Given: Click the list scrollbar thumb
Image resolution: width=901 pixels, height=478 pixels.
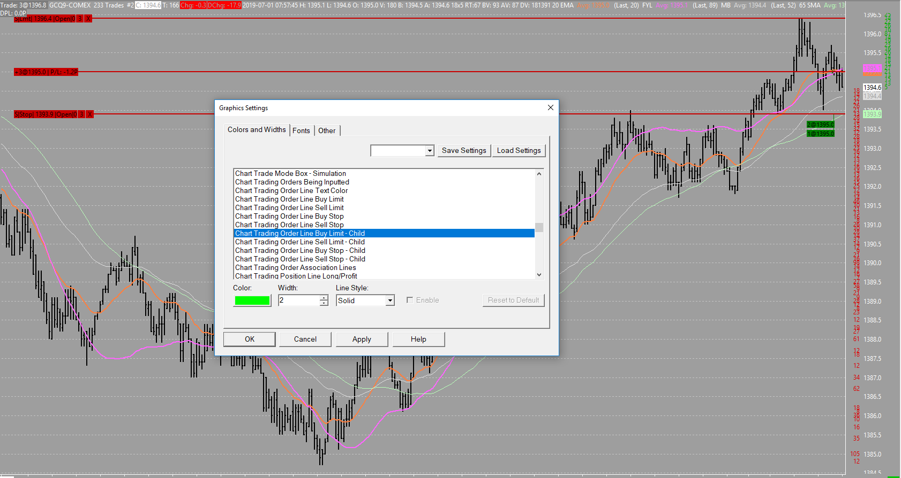Looking at the screenshot, I should pyautogui.click(x=539, y=227).
